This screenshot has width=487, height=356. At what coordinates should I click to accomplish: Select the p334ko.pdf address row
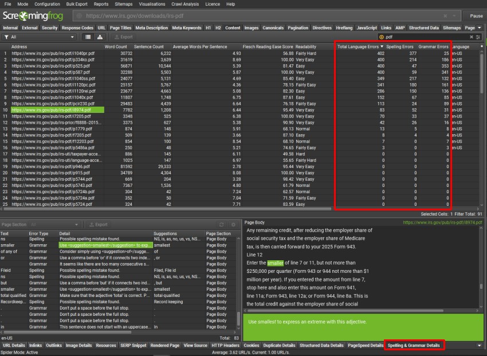click(53, 60)
